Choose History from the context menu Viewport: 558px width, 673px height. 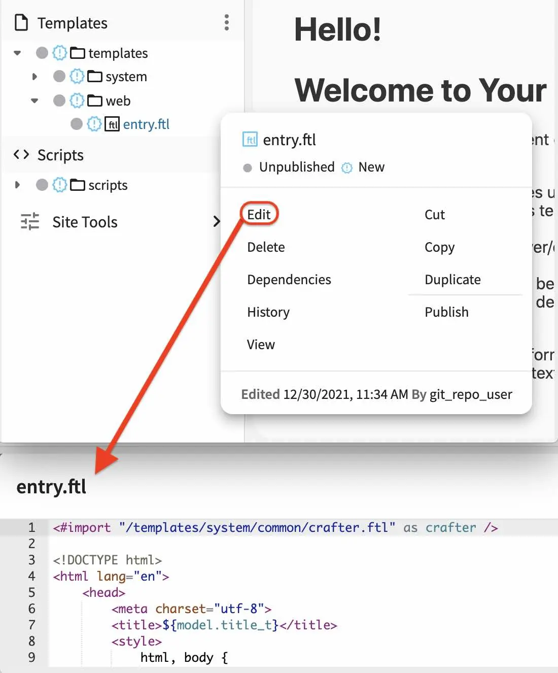tap(268, 312)
